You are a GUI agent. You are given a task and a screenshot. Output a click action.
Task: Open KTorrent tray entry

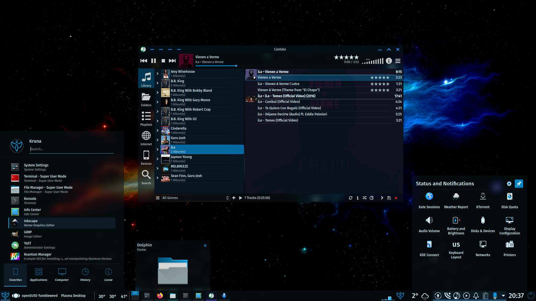click(483, 200)
